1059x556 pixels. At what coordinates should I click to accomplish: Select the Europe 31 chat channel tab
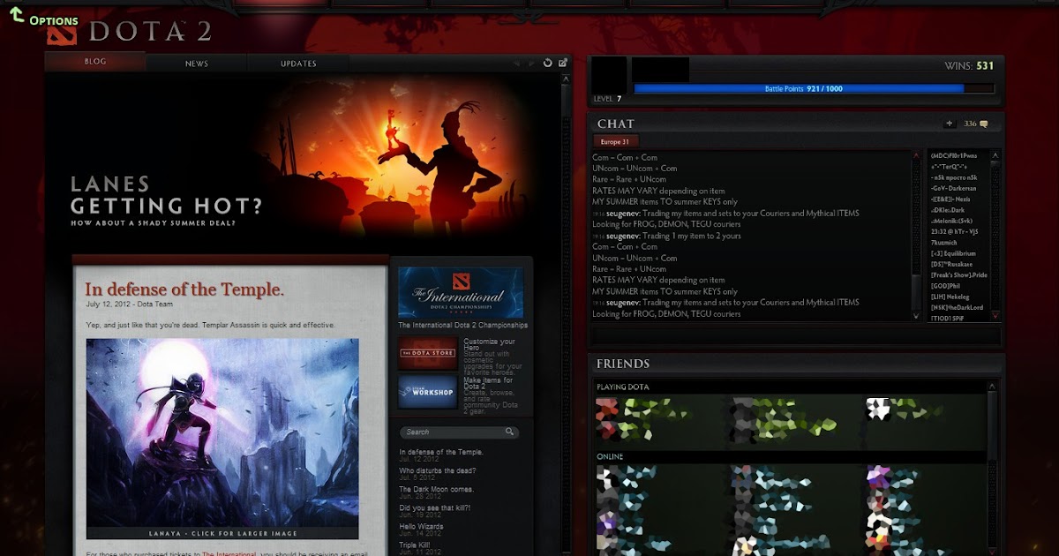pos(615,141)
